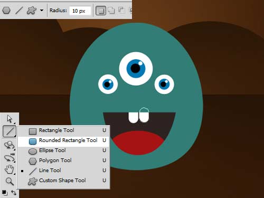Click the Polygon Tool hexagon icon in flyout
The image size is (264, 198).
[33, 161]
